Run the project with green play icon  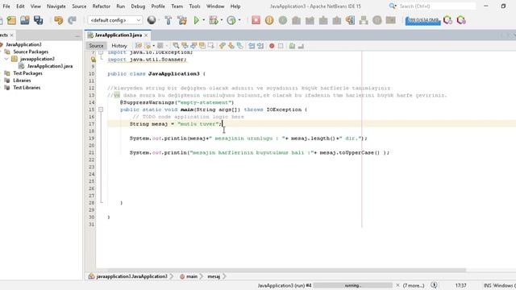[x=197, y=20]
